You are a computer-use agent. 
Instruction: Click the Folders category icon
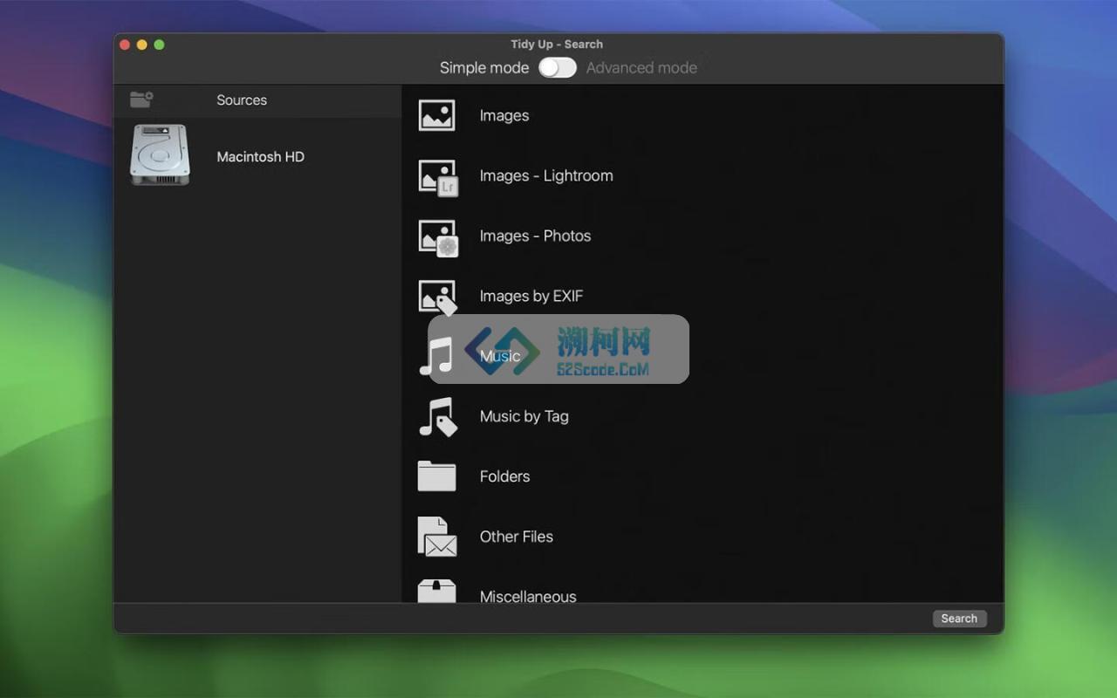point(436,476)
